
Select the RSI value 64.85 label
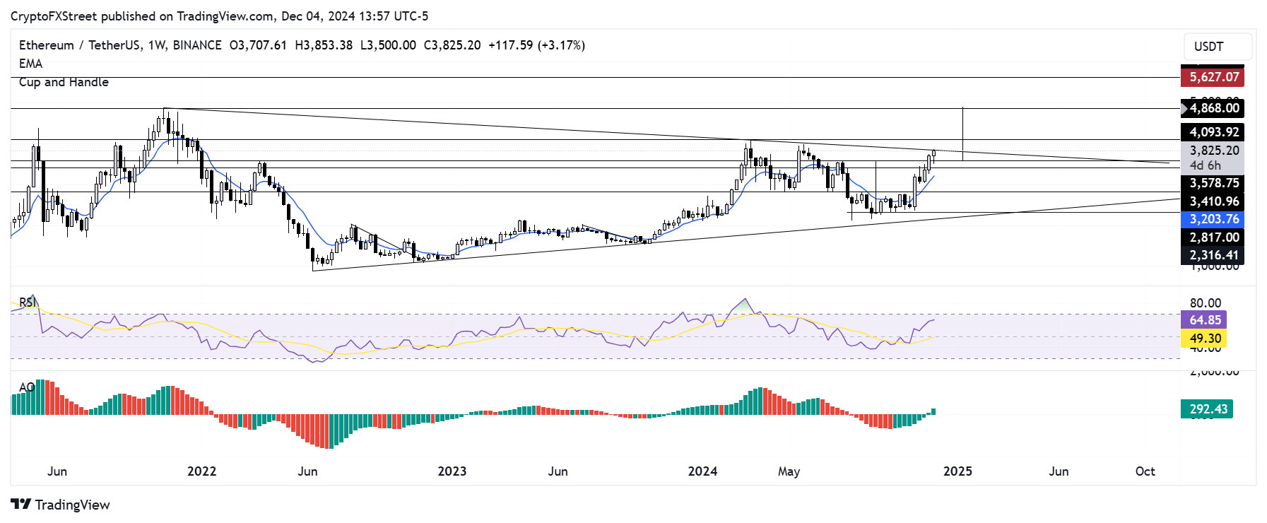(1204, 320)
